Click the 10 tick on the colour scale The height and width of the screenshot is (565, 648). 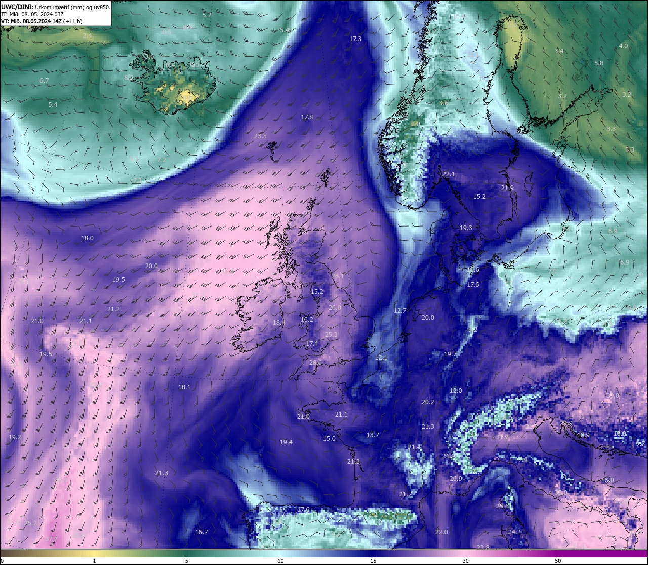point(280,561)
